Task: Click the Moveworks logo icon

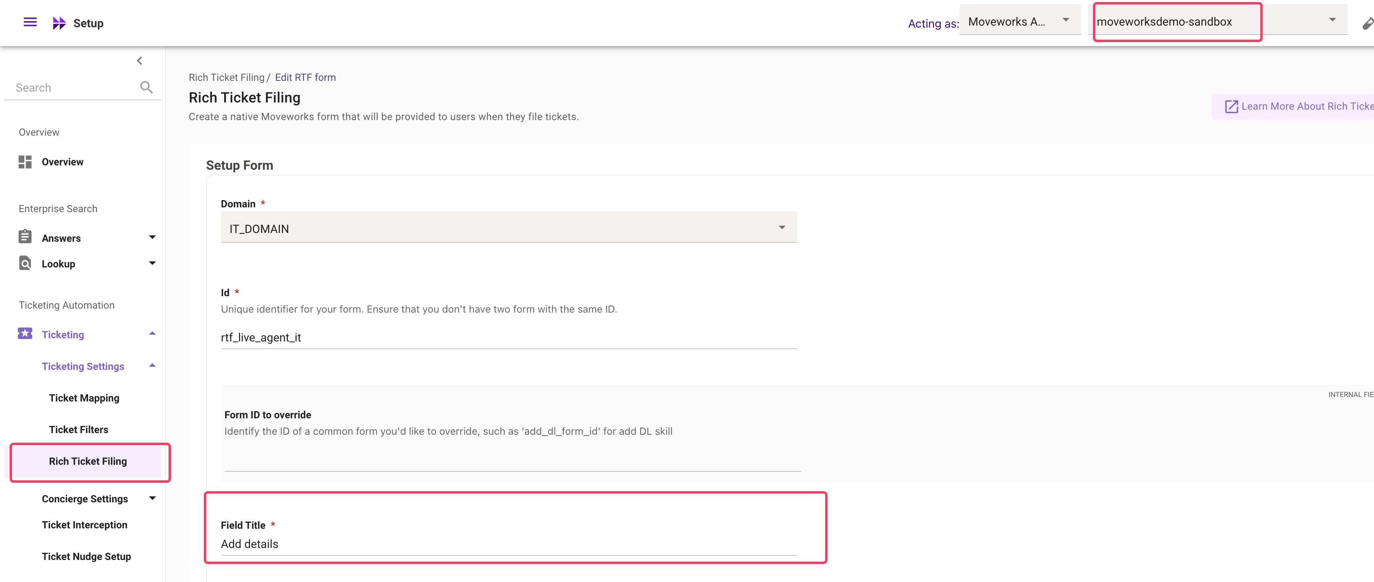Action: coord(59,23)
